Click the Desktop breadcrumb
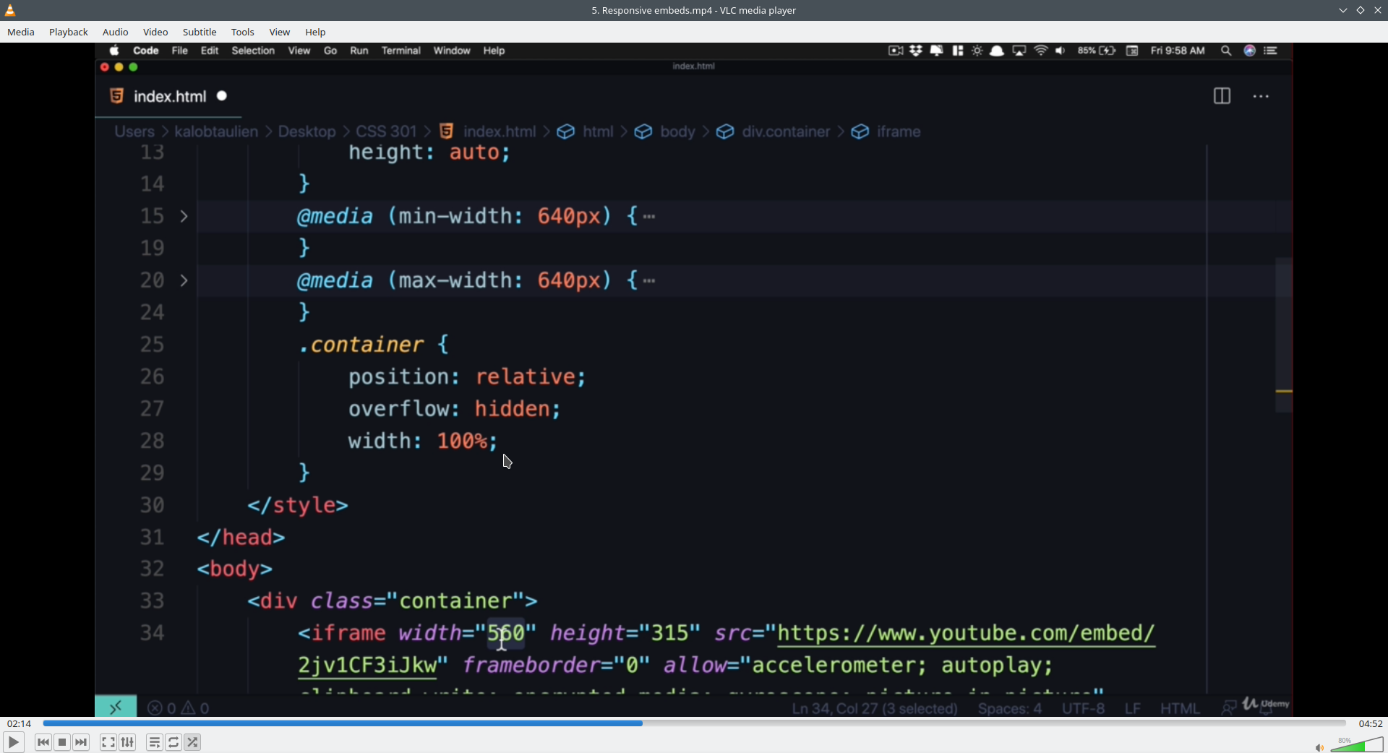This screenshot has width=1388, height=753. tap(307, 132)
